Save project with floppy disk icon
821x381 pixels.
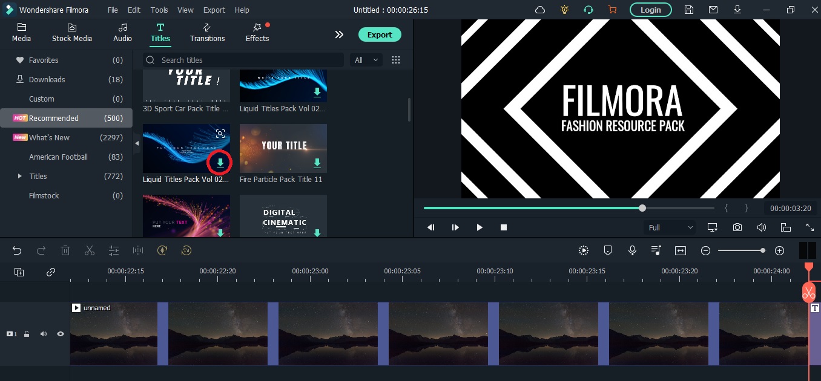pos(689,10)
